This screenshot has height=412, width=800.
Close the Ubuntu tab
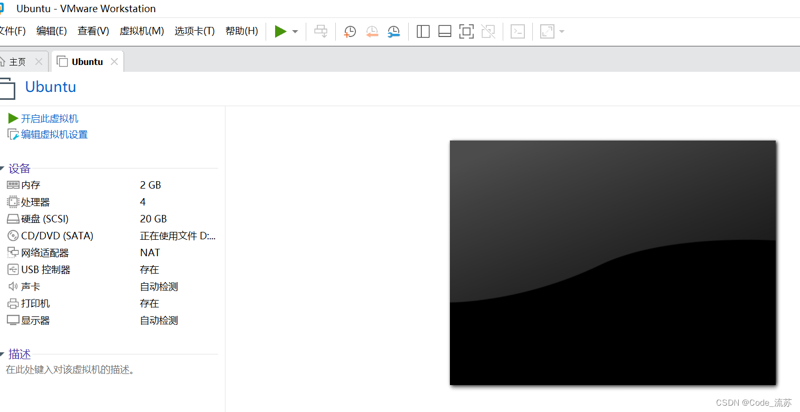click(114, 62)
